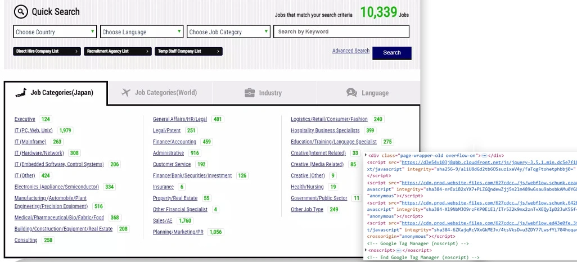Open Education/Training/Language Specialist category
This screenshot has height=262, width=577.
tap(333, 142)
